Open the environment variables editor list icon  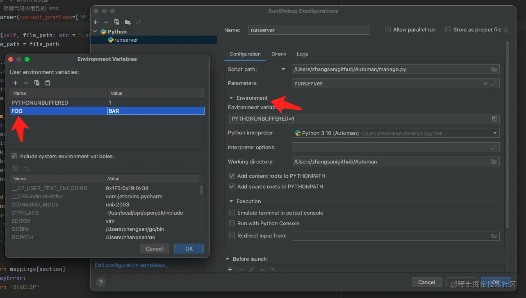click(494, 119)
